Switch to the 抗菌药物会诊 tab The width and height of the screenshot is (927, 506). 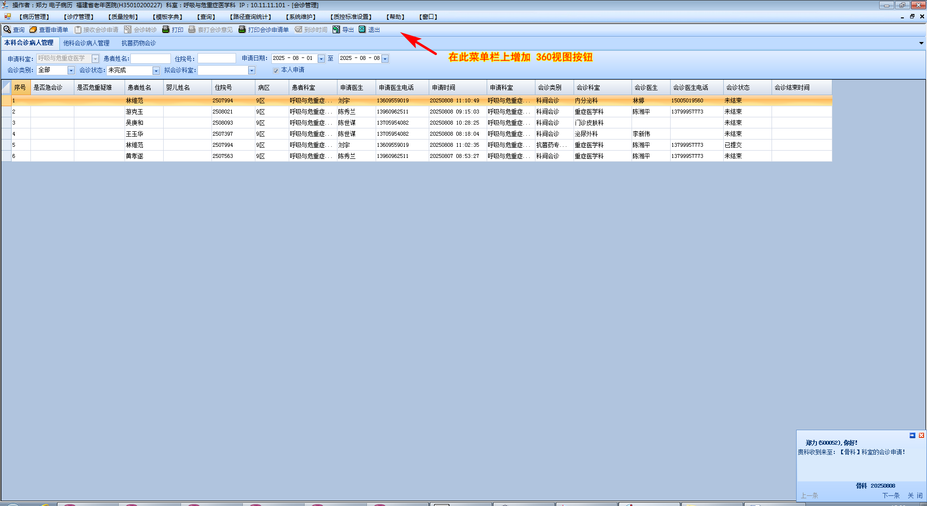[x=139, y=43]
